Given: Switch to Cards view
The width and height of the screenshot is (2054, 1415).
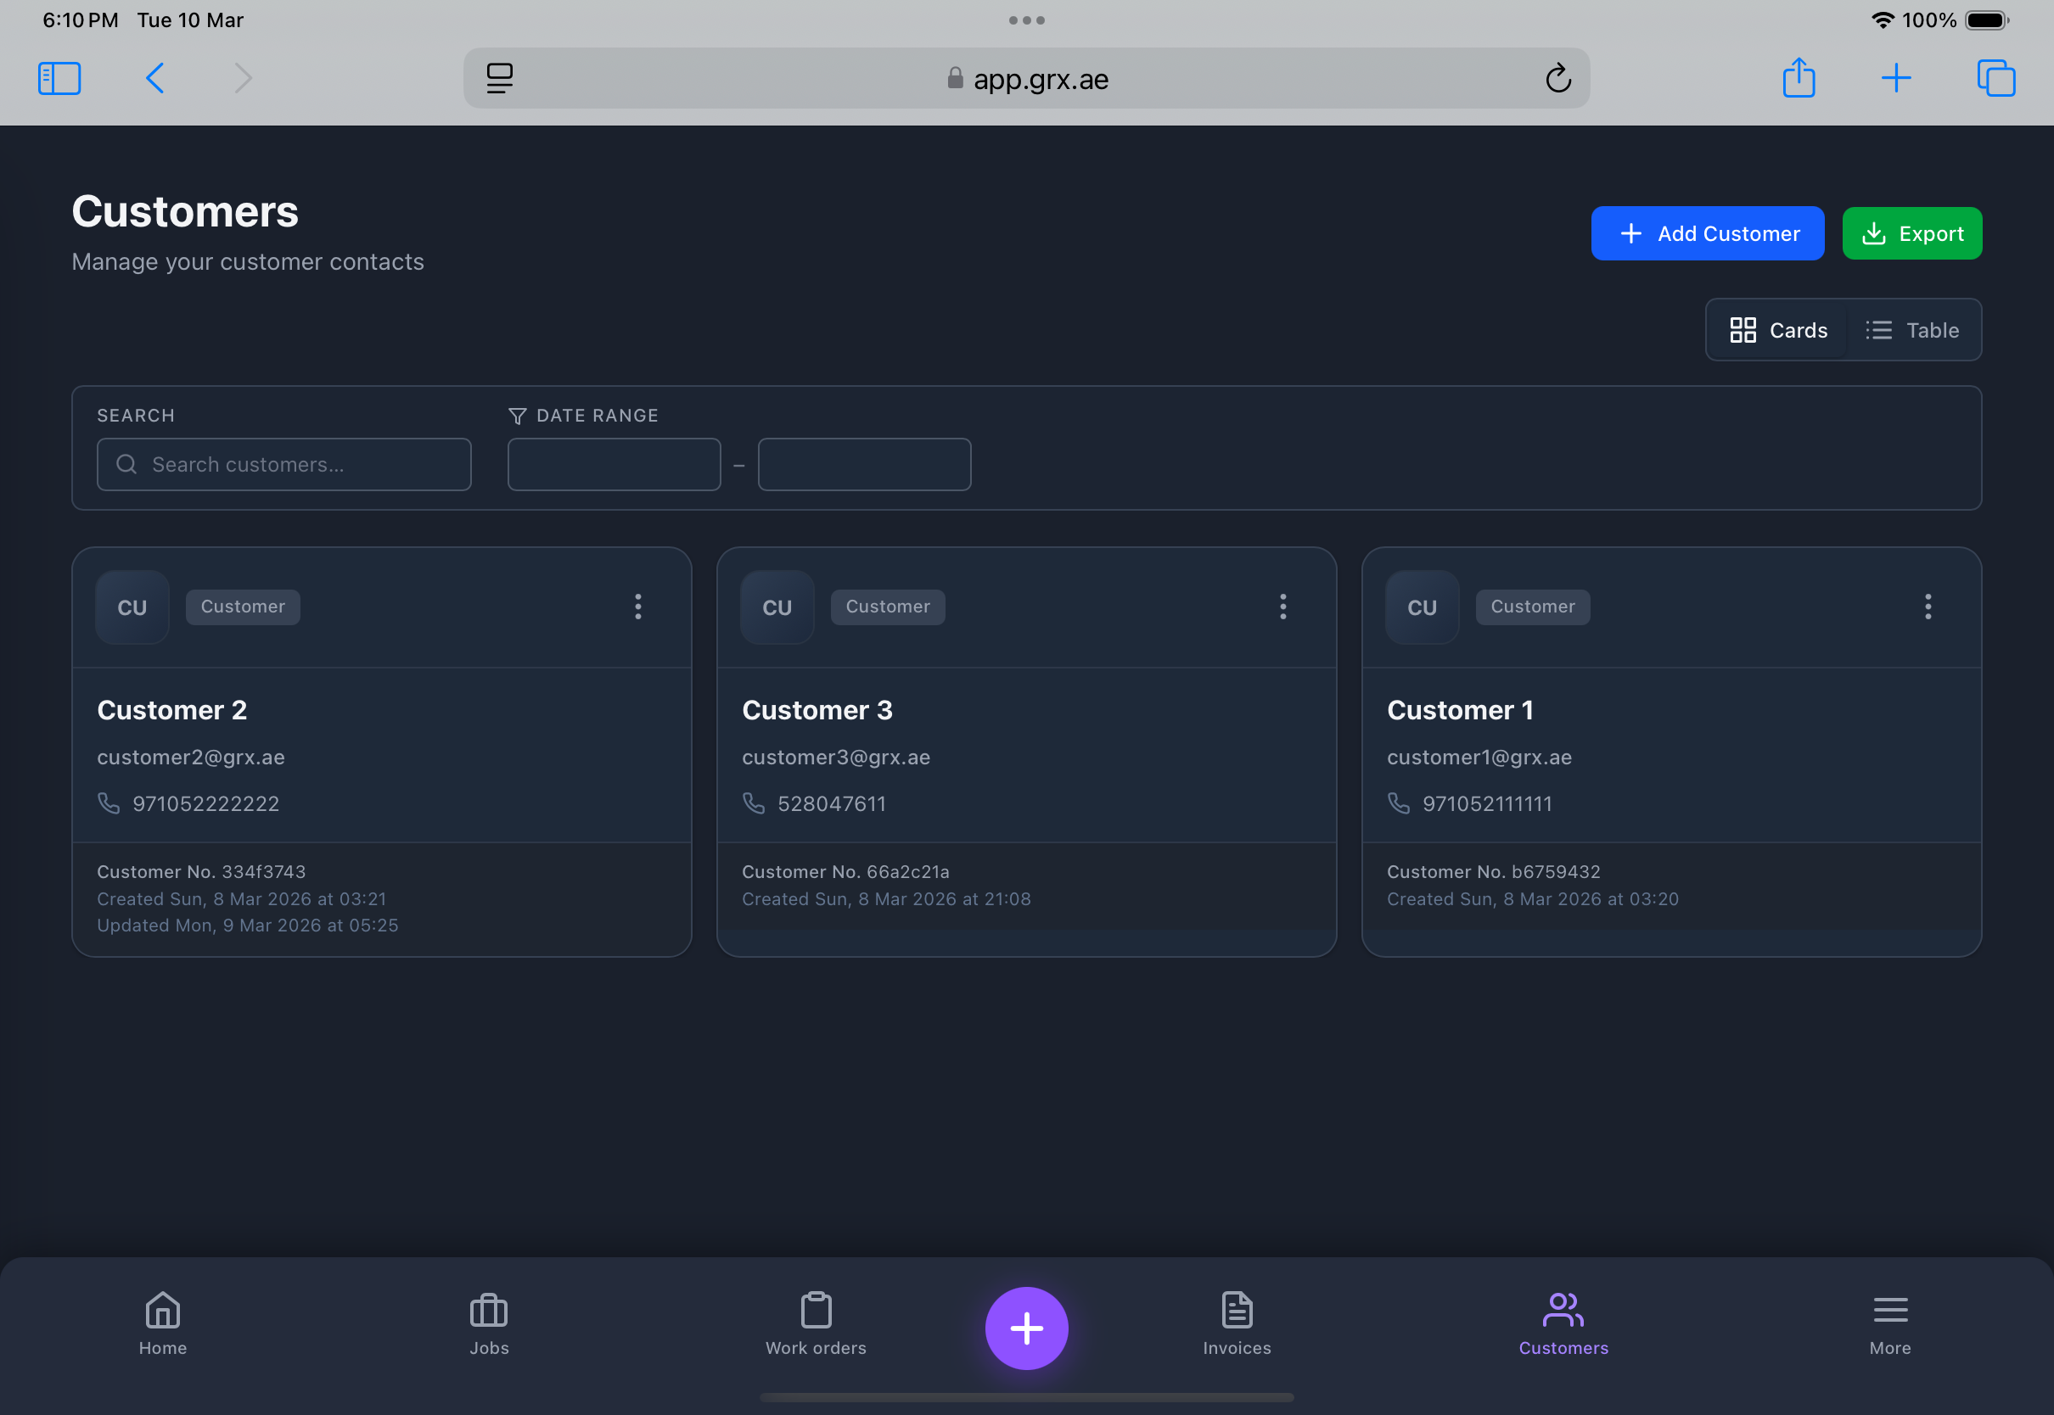Looking at the screenshot, I should [1777, 330].
